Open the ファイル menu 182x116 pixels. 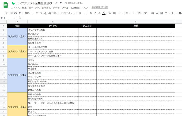coord(16,8)
